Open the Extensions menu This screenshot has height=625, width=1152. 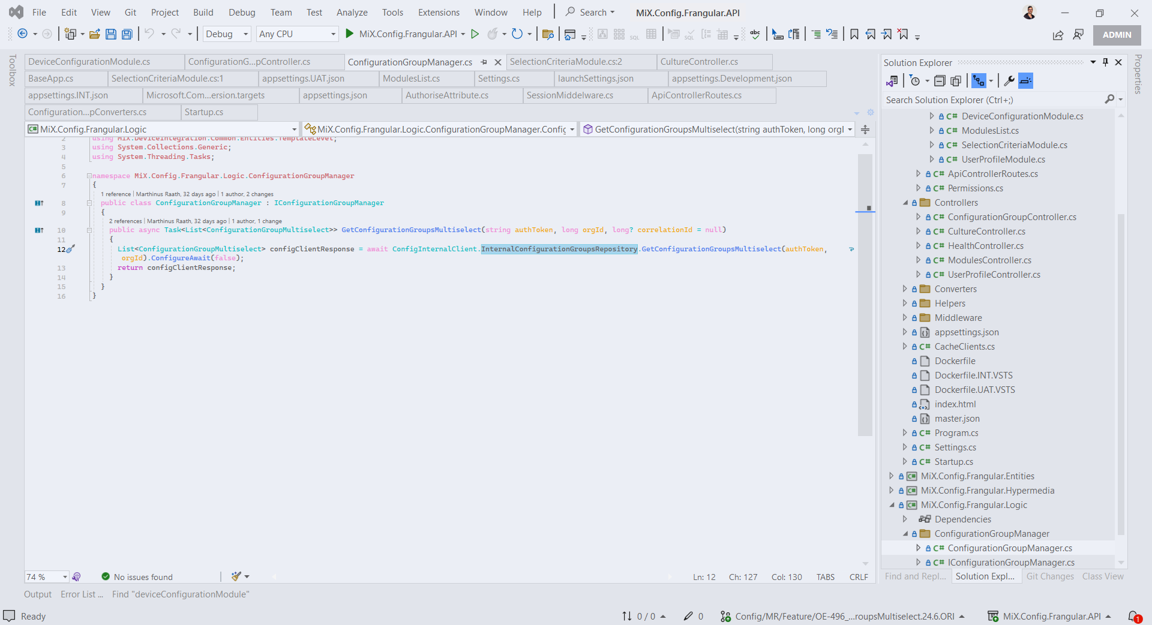(439, 13)
